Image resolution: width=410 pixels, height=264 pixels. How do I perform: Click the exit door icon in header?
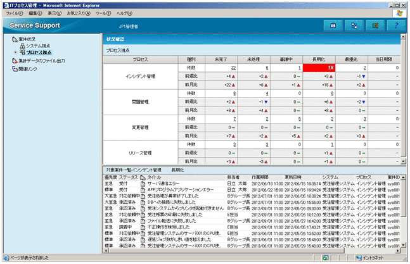(x=375, y=25)
